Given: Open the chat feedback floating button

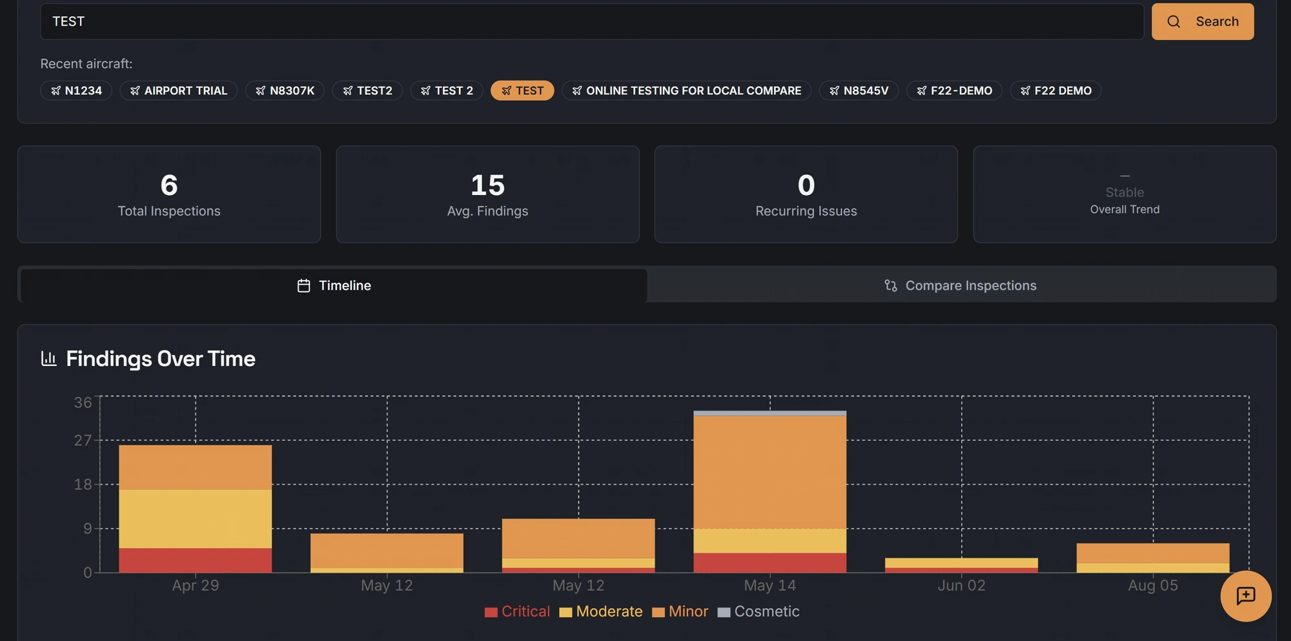Looking at the screenshot, I should (1246, 596).
